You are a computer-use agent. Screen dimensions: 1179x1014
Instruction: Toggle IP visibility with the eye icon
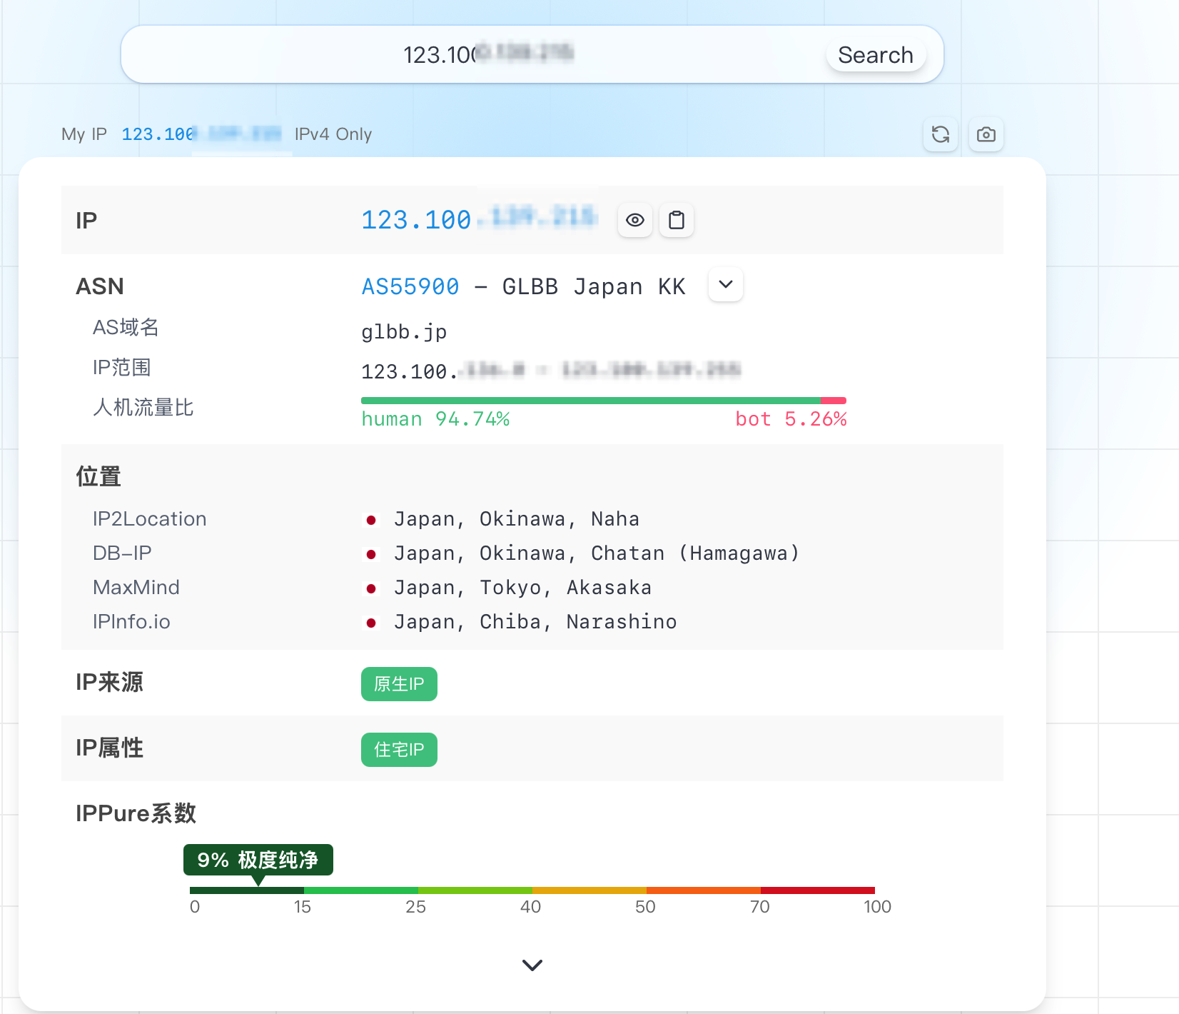(634, 220)
